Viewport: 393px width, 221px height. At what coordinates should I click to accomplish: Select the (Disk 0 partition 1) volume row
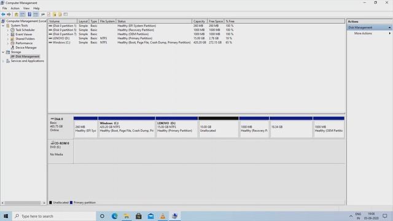pos(142,26)
